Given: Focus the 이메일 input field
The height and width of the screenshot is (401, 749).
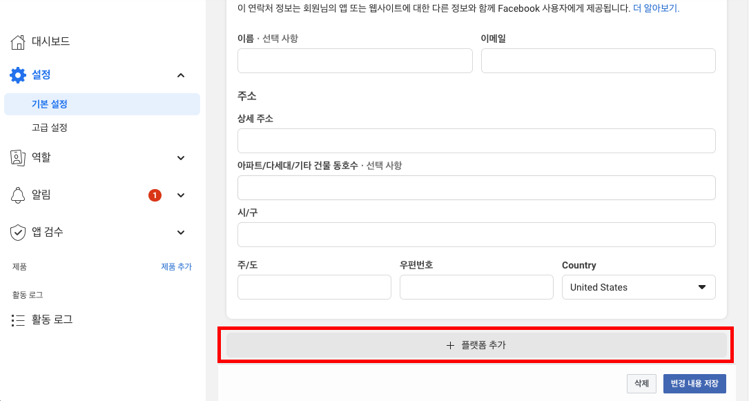Looking at the screenshot, I should click(598, 61).
